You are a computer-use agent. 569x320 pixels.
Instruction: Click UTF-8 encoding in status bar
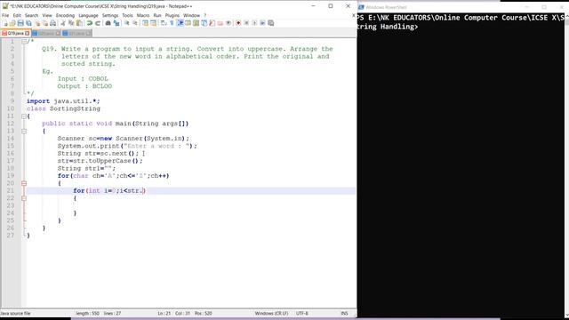point(302,313)
